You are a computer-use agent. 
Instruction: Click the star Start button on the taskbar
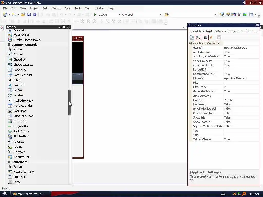tap(4, 194)
